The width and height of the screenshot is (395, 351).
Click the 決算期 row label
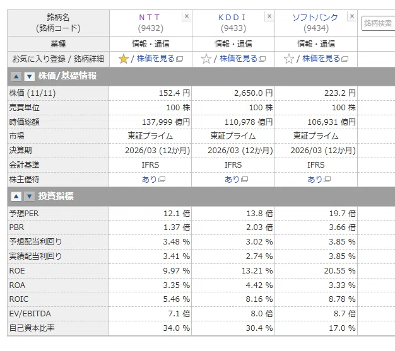[20, 151]
